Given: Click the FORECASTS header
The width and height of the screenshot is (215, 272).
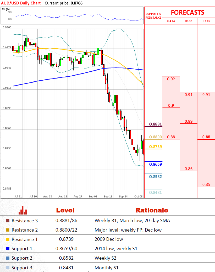Looking at the screenshot, I should pyautogui.click(x=188, y=13).
